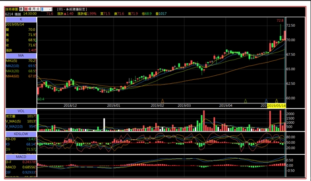Click the orange triangle marker near 2019/02
This screenshot has height=181, width=311.
(163, 101)
